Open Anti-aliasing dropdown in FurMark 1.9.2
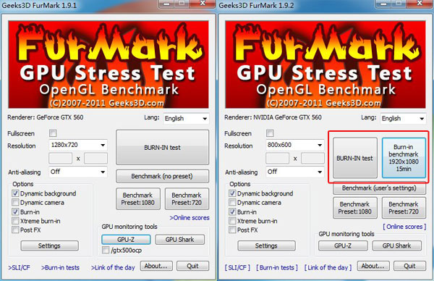 295,172
